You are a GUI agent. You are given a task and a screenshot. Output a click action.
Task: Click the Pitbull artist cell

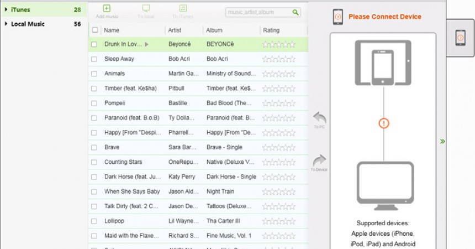176,89
